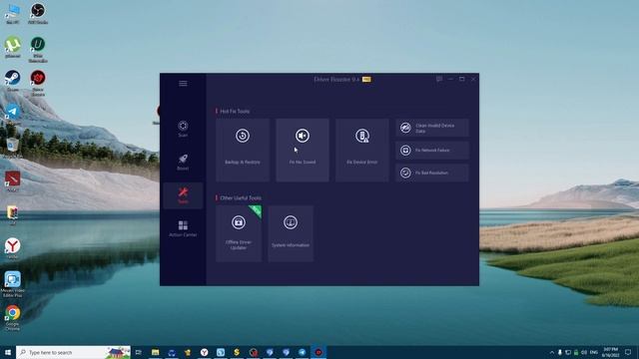Open Yandex browser from the taskbar

[204, 352]
